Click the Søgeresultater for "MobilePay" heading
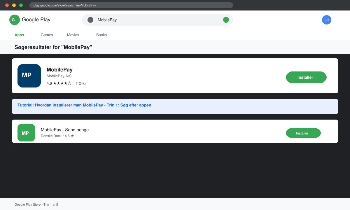The image size is (350, 210). click(x=53, y=47)
